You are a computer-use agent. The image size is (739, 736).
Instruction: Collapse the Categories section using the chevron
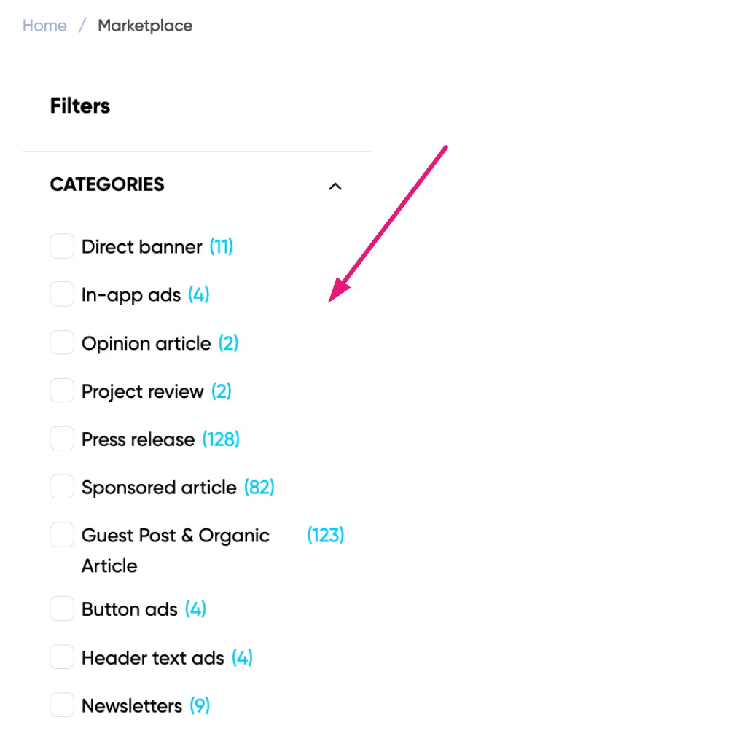coord(335,186)
